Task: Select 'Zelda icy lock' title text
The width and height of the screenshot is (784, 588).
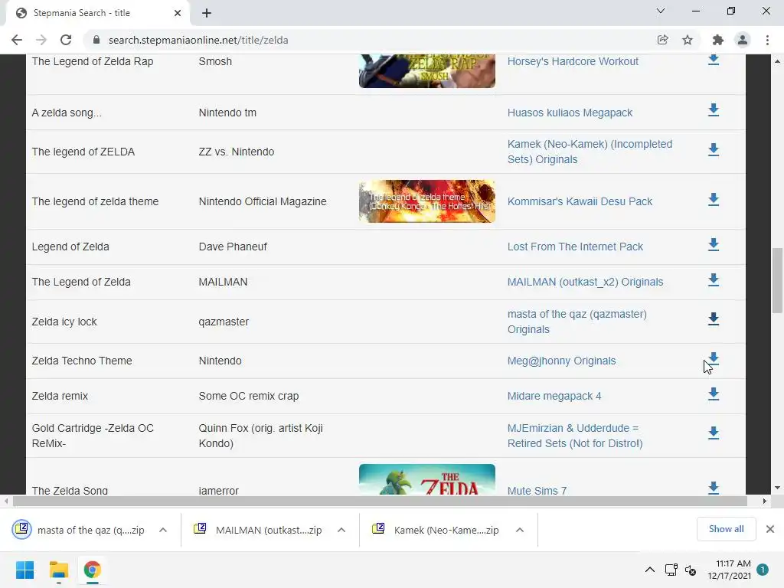Action: [64, 322]
